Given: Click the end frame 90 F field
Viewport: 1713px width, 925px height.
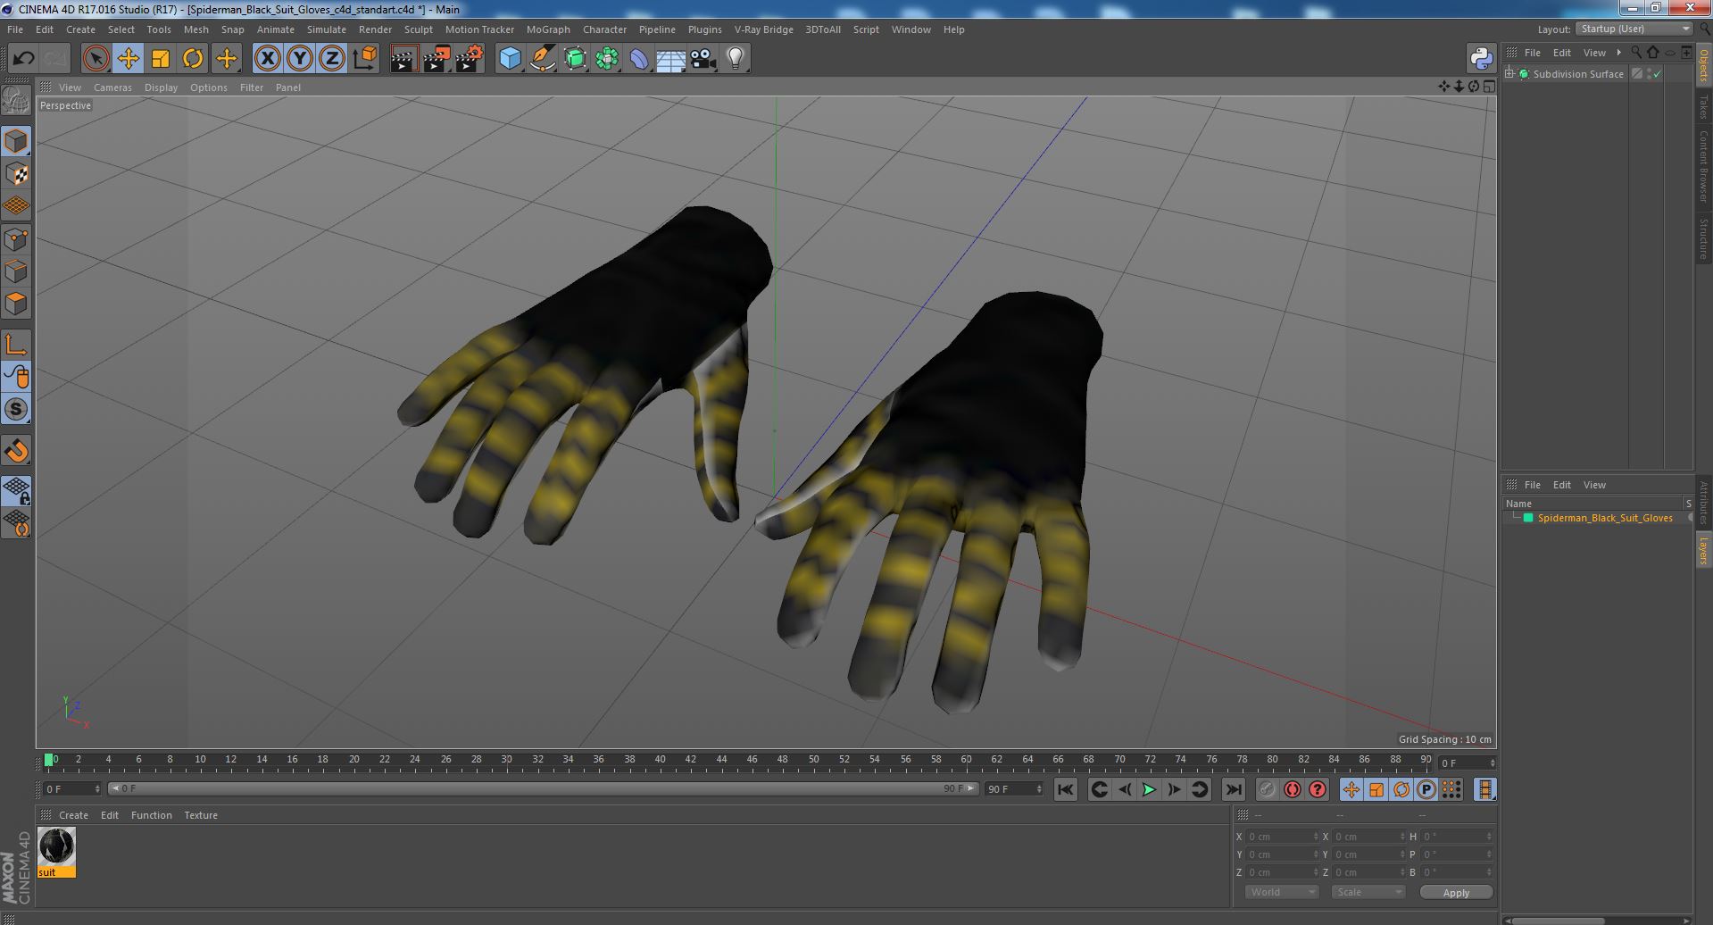Looking at the screenshot, I should coord(1014,789).
